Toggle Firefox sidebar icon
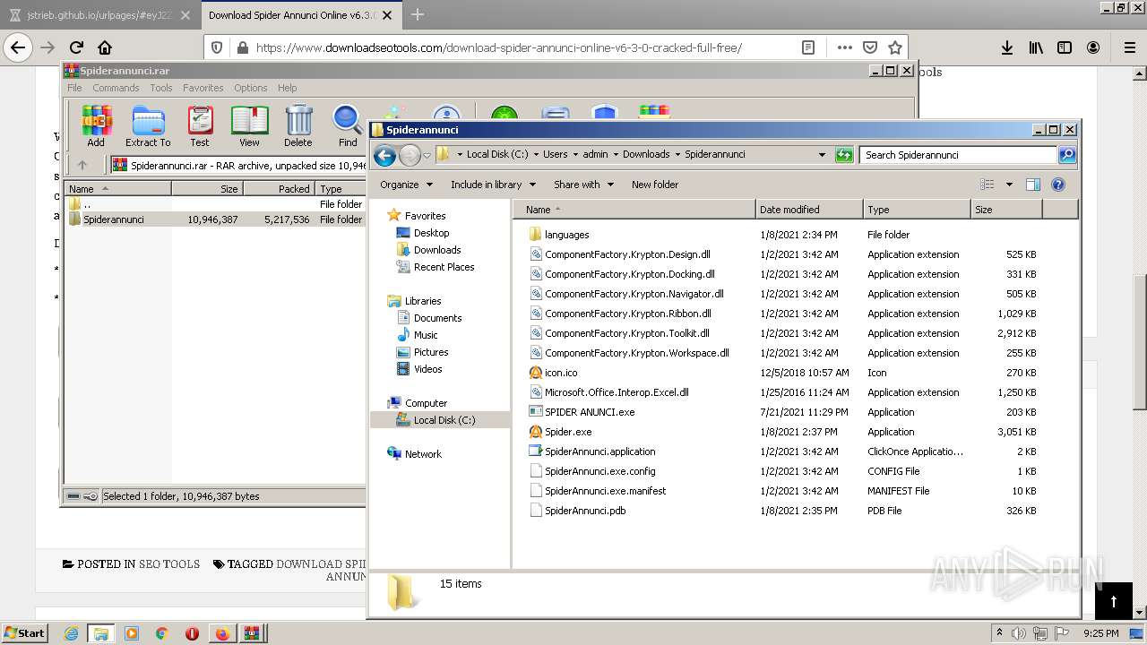1147x645 pixels. pyautogui.click(x=1065, y=47)
